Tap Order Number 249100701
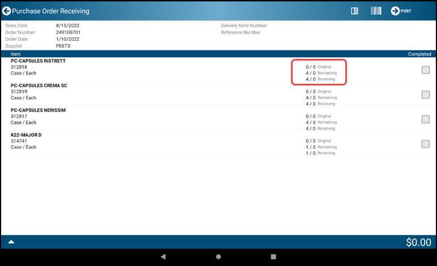Image resolution: width=437 pixels, height=266 pixels. tap(68, 32)
